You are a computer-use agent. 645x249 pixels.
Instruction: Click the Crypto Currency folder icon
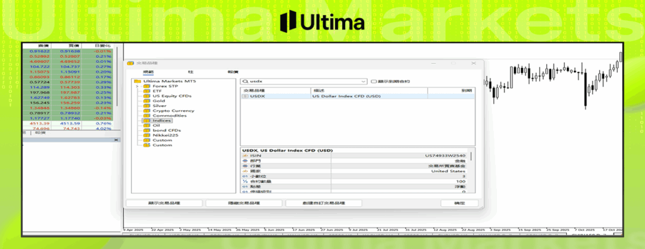[147, 111]
